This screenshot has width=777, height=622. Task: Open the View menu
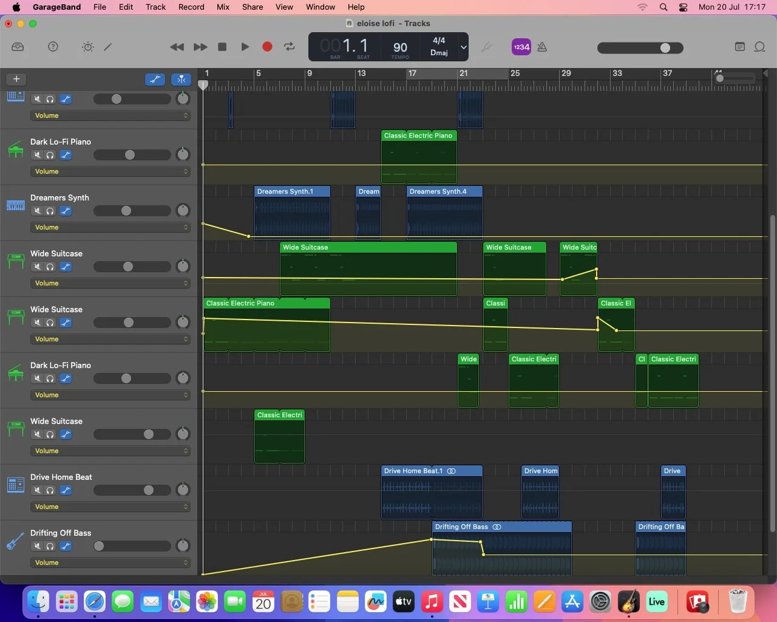point(284,7)
